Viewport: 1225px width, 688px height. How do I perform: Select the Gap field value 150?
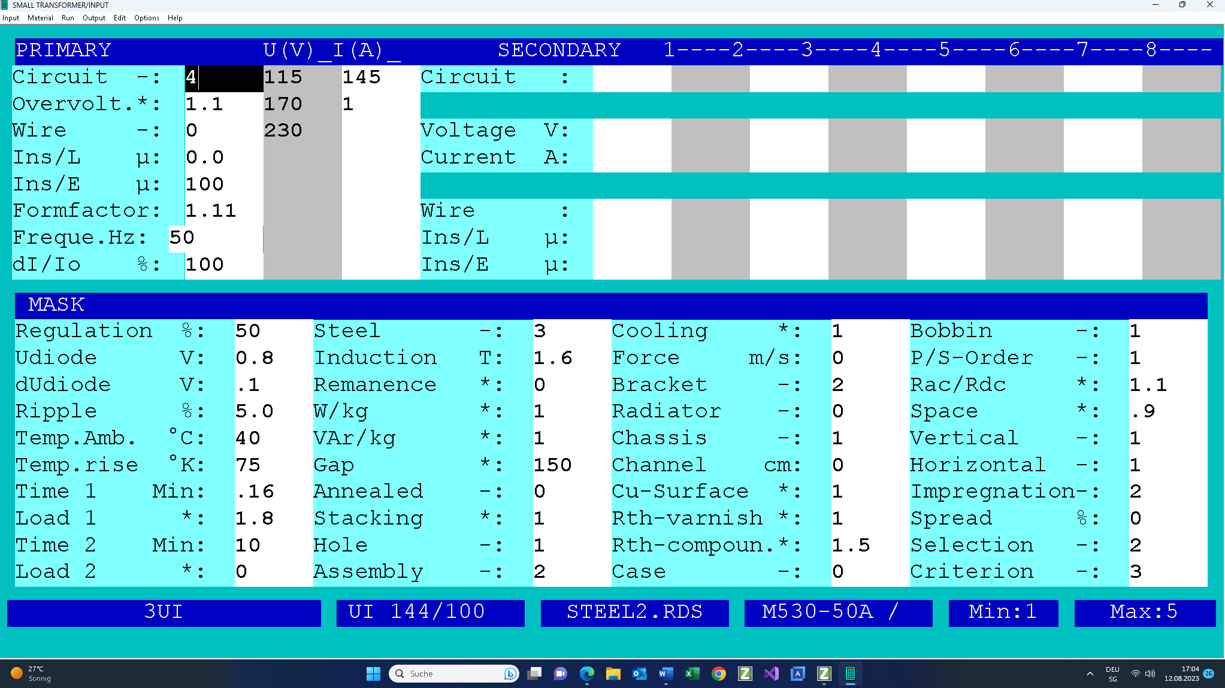point(572,466)
